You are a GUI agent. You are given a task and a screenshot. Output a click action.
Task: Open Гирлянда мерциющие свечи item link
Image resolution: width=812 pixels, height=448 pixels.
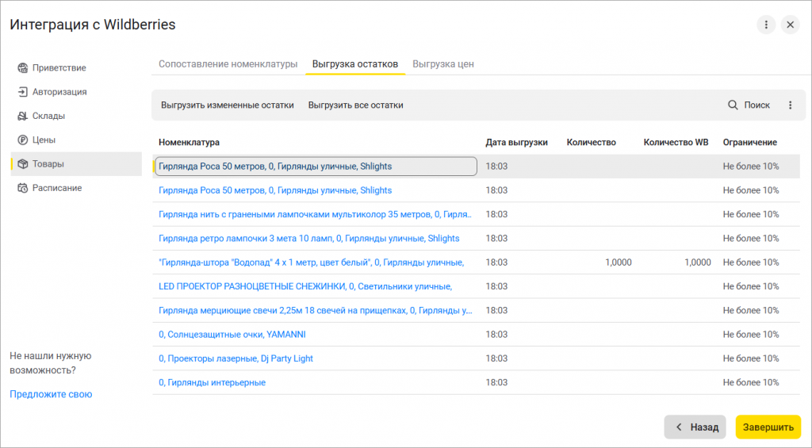pos(316,310)
